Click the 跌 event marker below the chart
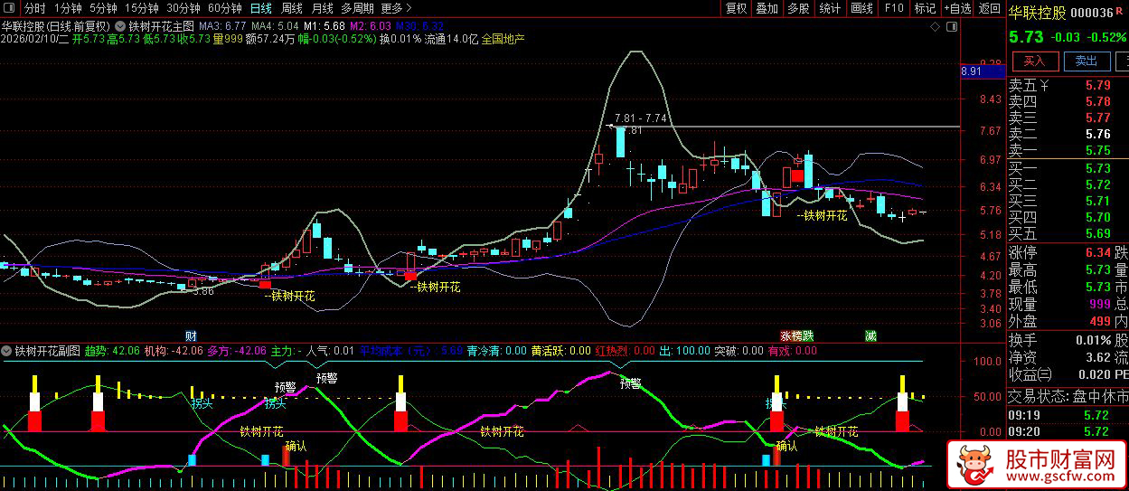Image resolution: width=1129 pixels, height=491 pixels. [x=808, y=335]
